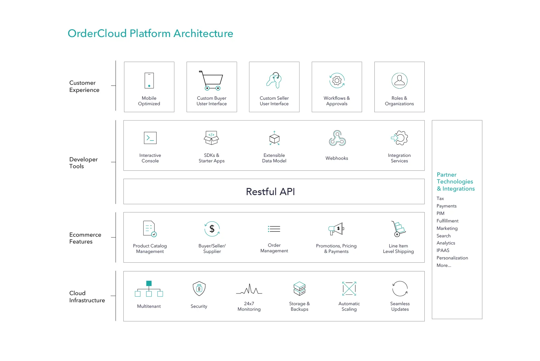Viewport: 540px width, 361px height.
Task: Click the Mobile Optimized phone icon
Action: pyautogui.click(x=149, y=81)
